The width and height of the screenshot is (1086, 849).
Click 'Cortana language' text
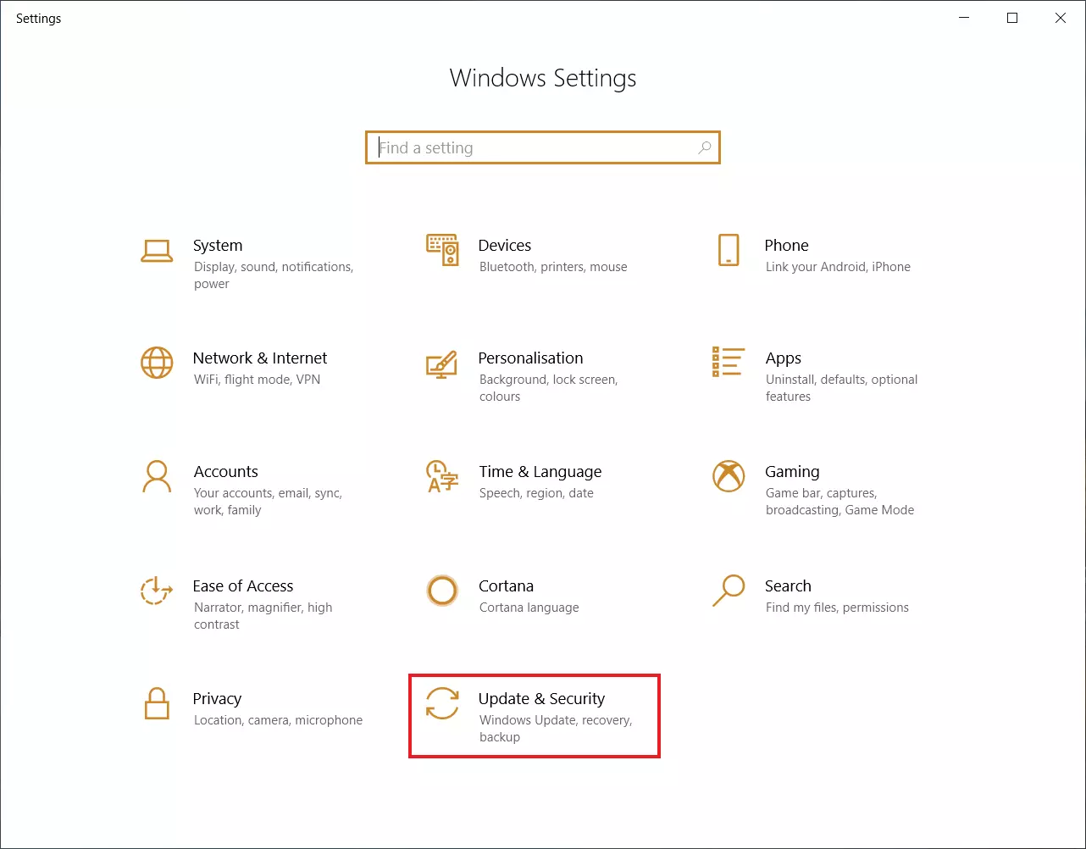529,608
